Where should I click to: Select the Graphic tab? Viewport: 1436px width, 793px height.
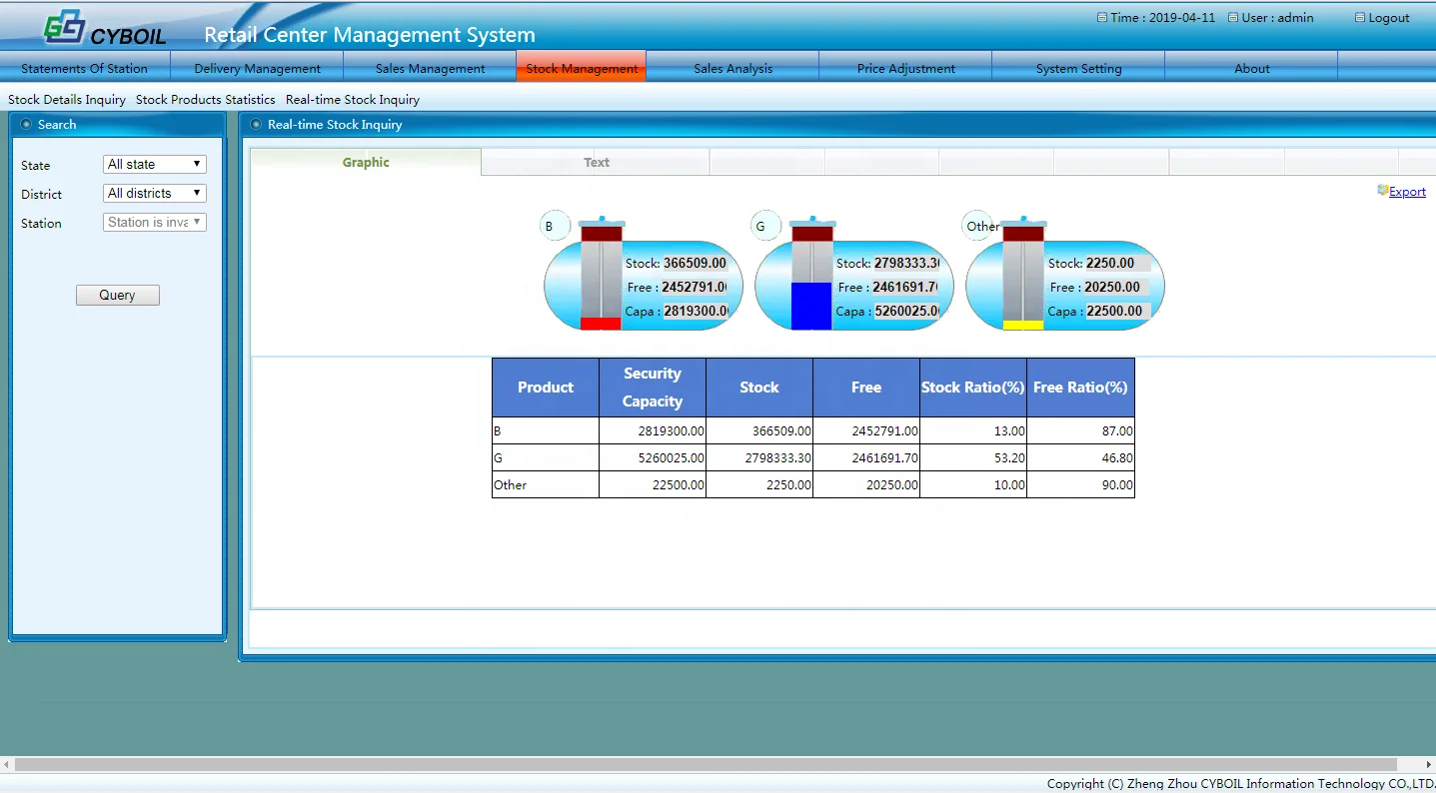366,163
